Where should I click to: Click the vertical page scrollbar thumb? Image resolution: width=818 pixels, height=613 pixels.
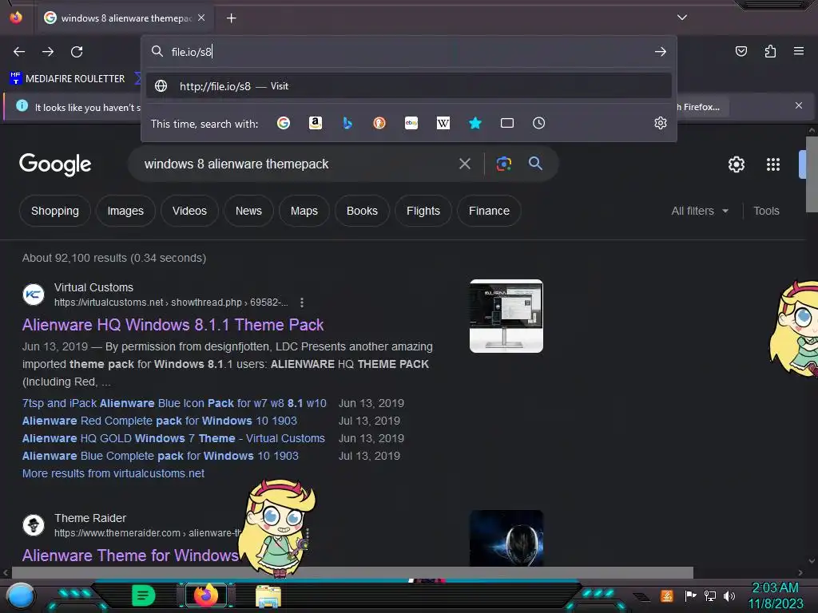[x=812, y=174]
